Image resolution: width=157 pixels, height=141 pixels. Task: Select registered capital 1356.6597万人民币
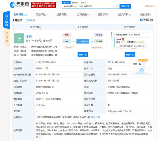(46, 62)
